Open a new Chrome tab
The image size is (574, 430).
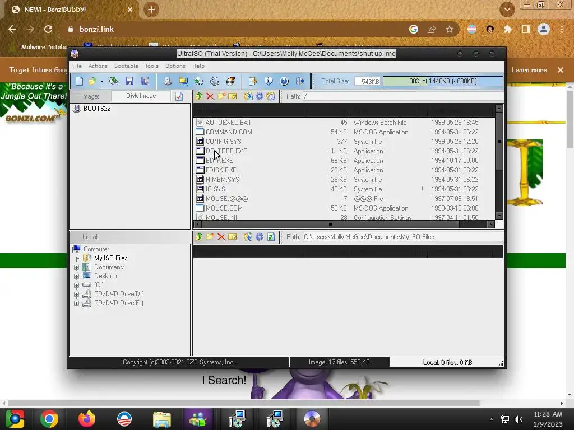pos(151,10)
